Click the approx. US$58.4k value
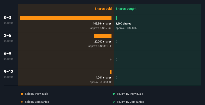This screenshot has height=105, width=205. click(x=101, y=82)
